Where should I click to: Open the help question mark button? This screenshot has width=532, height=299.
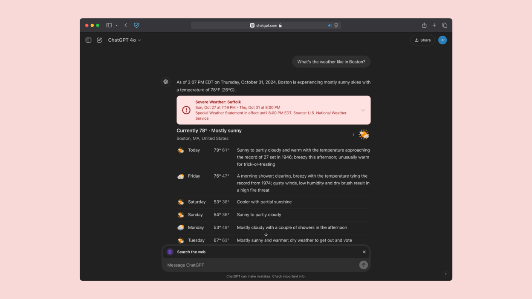pos(445,274)
